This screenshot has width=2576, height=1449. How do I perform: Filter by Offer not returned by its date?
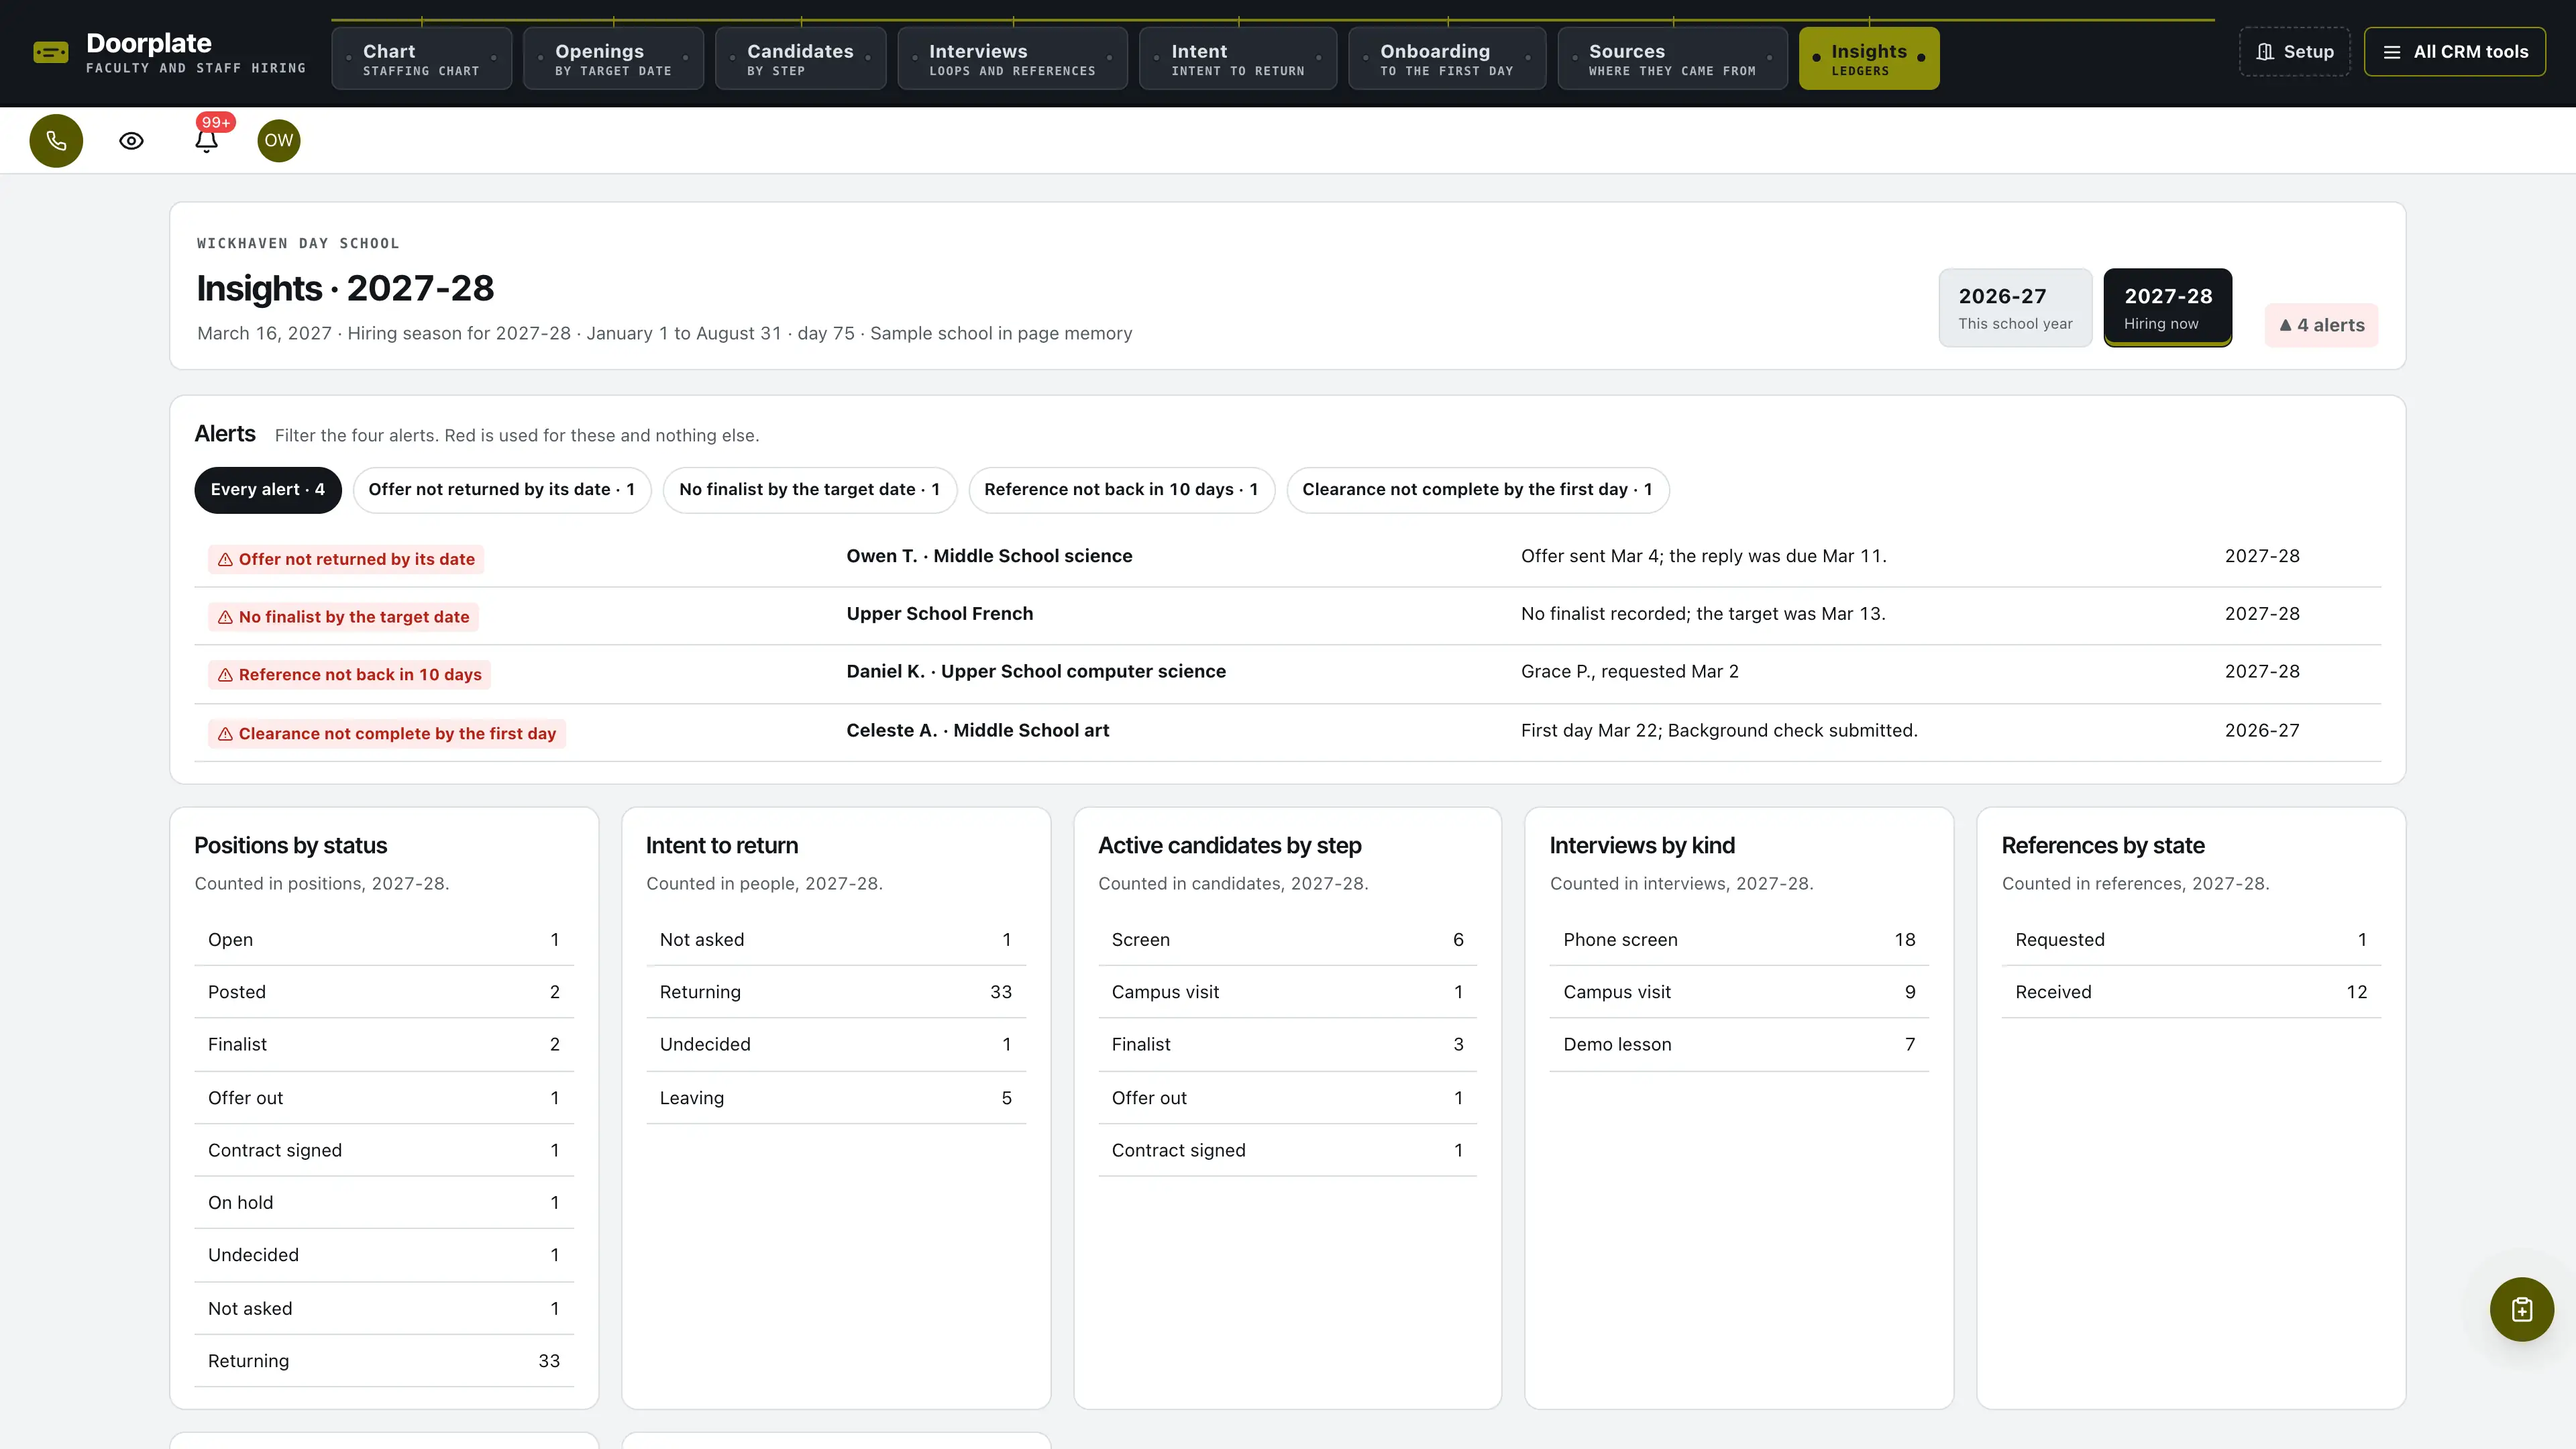pyautogui.click(x=501, y=490)
